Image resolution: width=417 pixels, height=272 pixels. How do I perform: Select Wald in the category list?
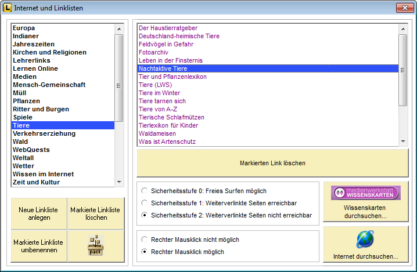point(20,142)
